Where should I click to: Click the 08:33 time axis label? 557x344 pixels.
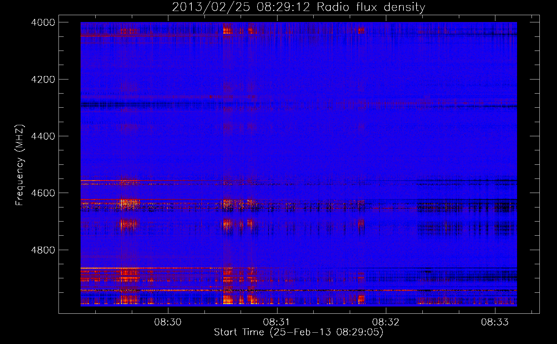(x=495, y=322)
